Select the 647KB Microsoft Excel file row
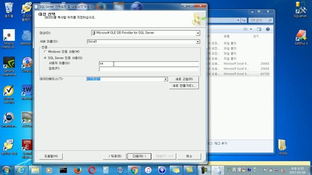This screenshot has width=312, height=175. pos(239,74)
